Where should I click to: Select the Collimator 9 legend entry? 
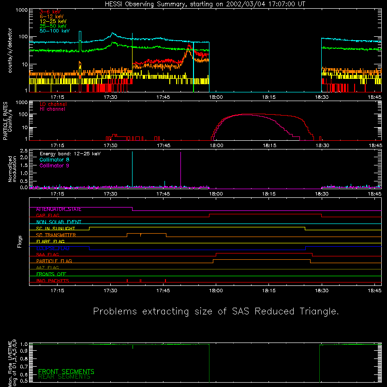[54, 165]
